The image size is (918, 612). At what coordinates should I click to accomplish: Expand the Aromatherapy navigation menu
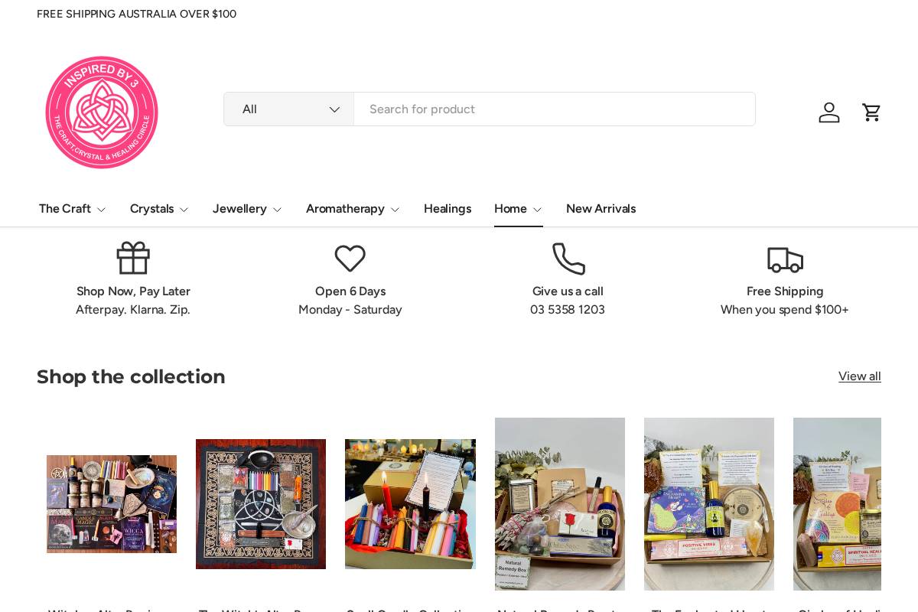[x=352, y=209]
